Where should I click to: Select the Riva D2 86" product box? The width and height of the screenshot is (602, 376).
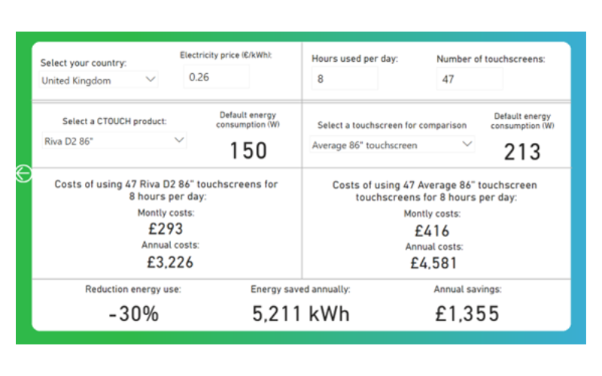point(114,141)
